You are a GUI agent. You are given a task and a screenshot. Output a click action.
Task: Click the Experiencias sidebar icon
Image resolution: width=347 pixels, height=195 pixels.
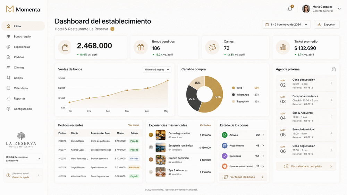click(8, 47)
